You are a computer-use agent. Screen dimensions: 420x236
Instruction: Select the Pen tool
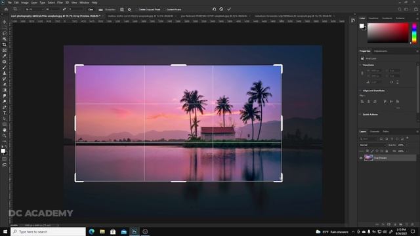pyautogui.click(x=5, y=107)
